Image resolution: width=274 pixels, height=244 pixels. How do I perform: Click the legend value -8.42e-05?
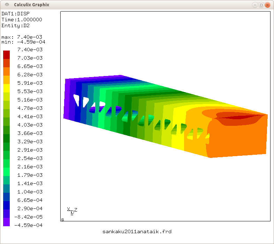[28, 217]
